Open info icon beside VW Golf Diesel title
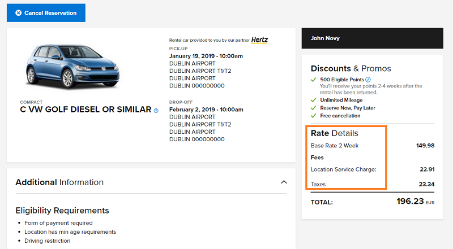The height and width of the screenshot is (249, 453). [x=156, y=111]
